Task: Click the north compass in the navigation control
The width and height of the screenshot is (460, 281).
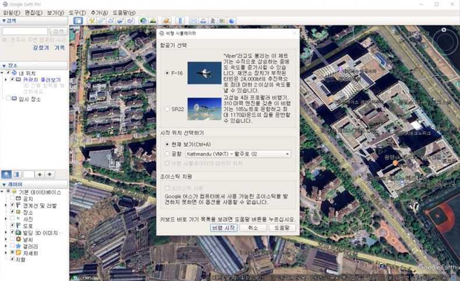Action: pyautogui.click(x=444, y=30)
